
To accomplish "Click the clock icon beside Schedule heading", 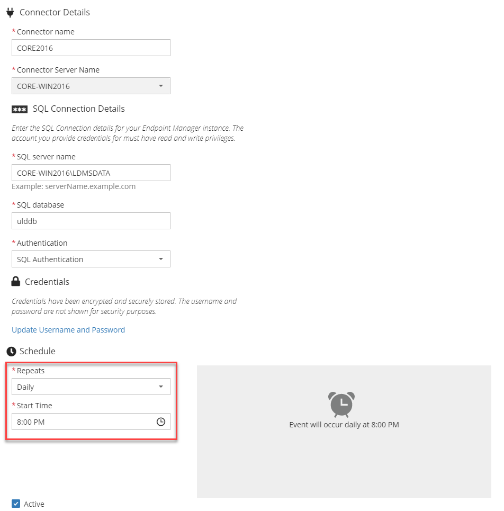I will coord(12,351).
